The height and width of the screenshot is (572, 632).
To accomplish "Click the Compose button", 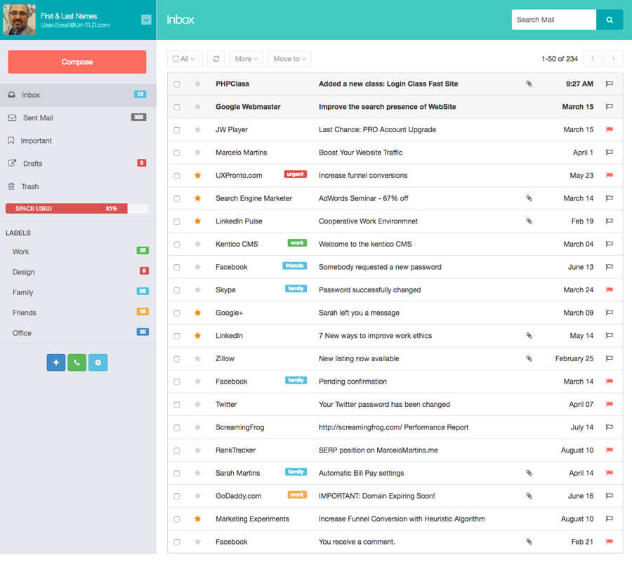I will click(x=77, y=62).
